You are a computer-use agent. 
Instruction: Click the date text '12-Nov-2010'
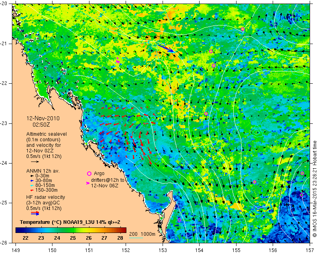[43, 118]
